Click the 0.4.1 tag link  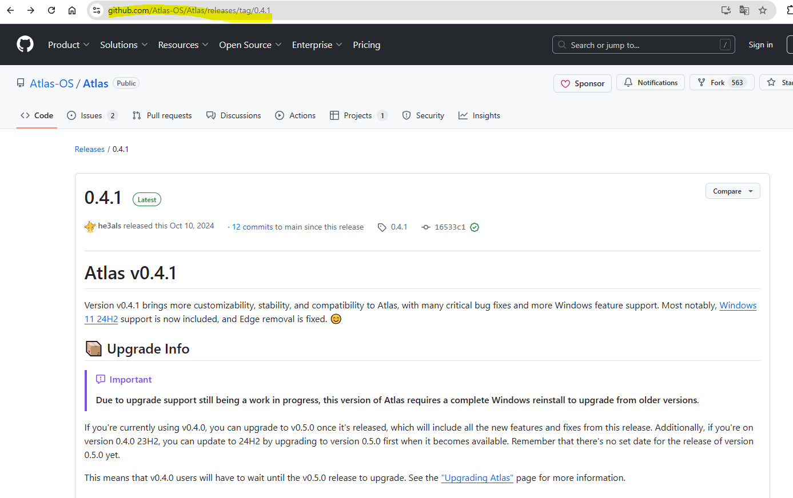coord(393,227)
